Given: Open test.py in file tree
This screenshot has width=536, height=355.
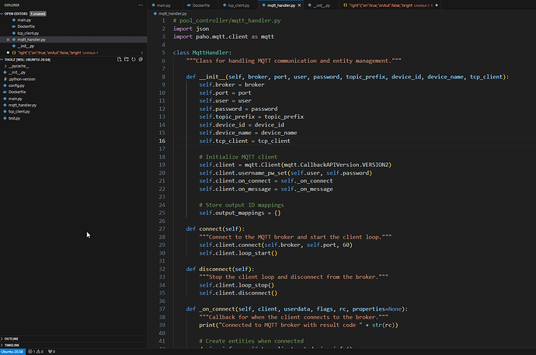Looking at the screenshot, I should [x=14, y=118].
